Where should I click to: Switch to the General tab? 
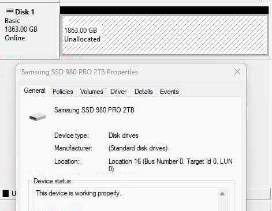click(x=35, y=91)
